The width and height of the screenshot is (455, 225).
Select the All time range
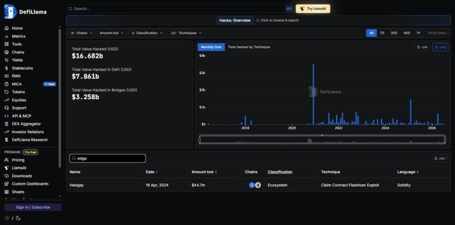(x=371, y=33)
